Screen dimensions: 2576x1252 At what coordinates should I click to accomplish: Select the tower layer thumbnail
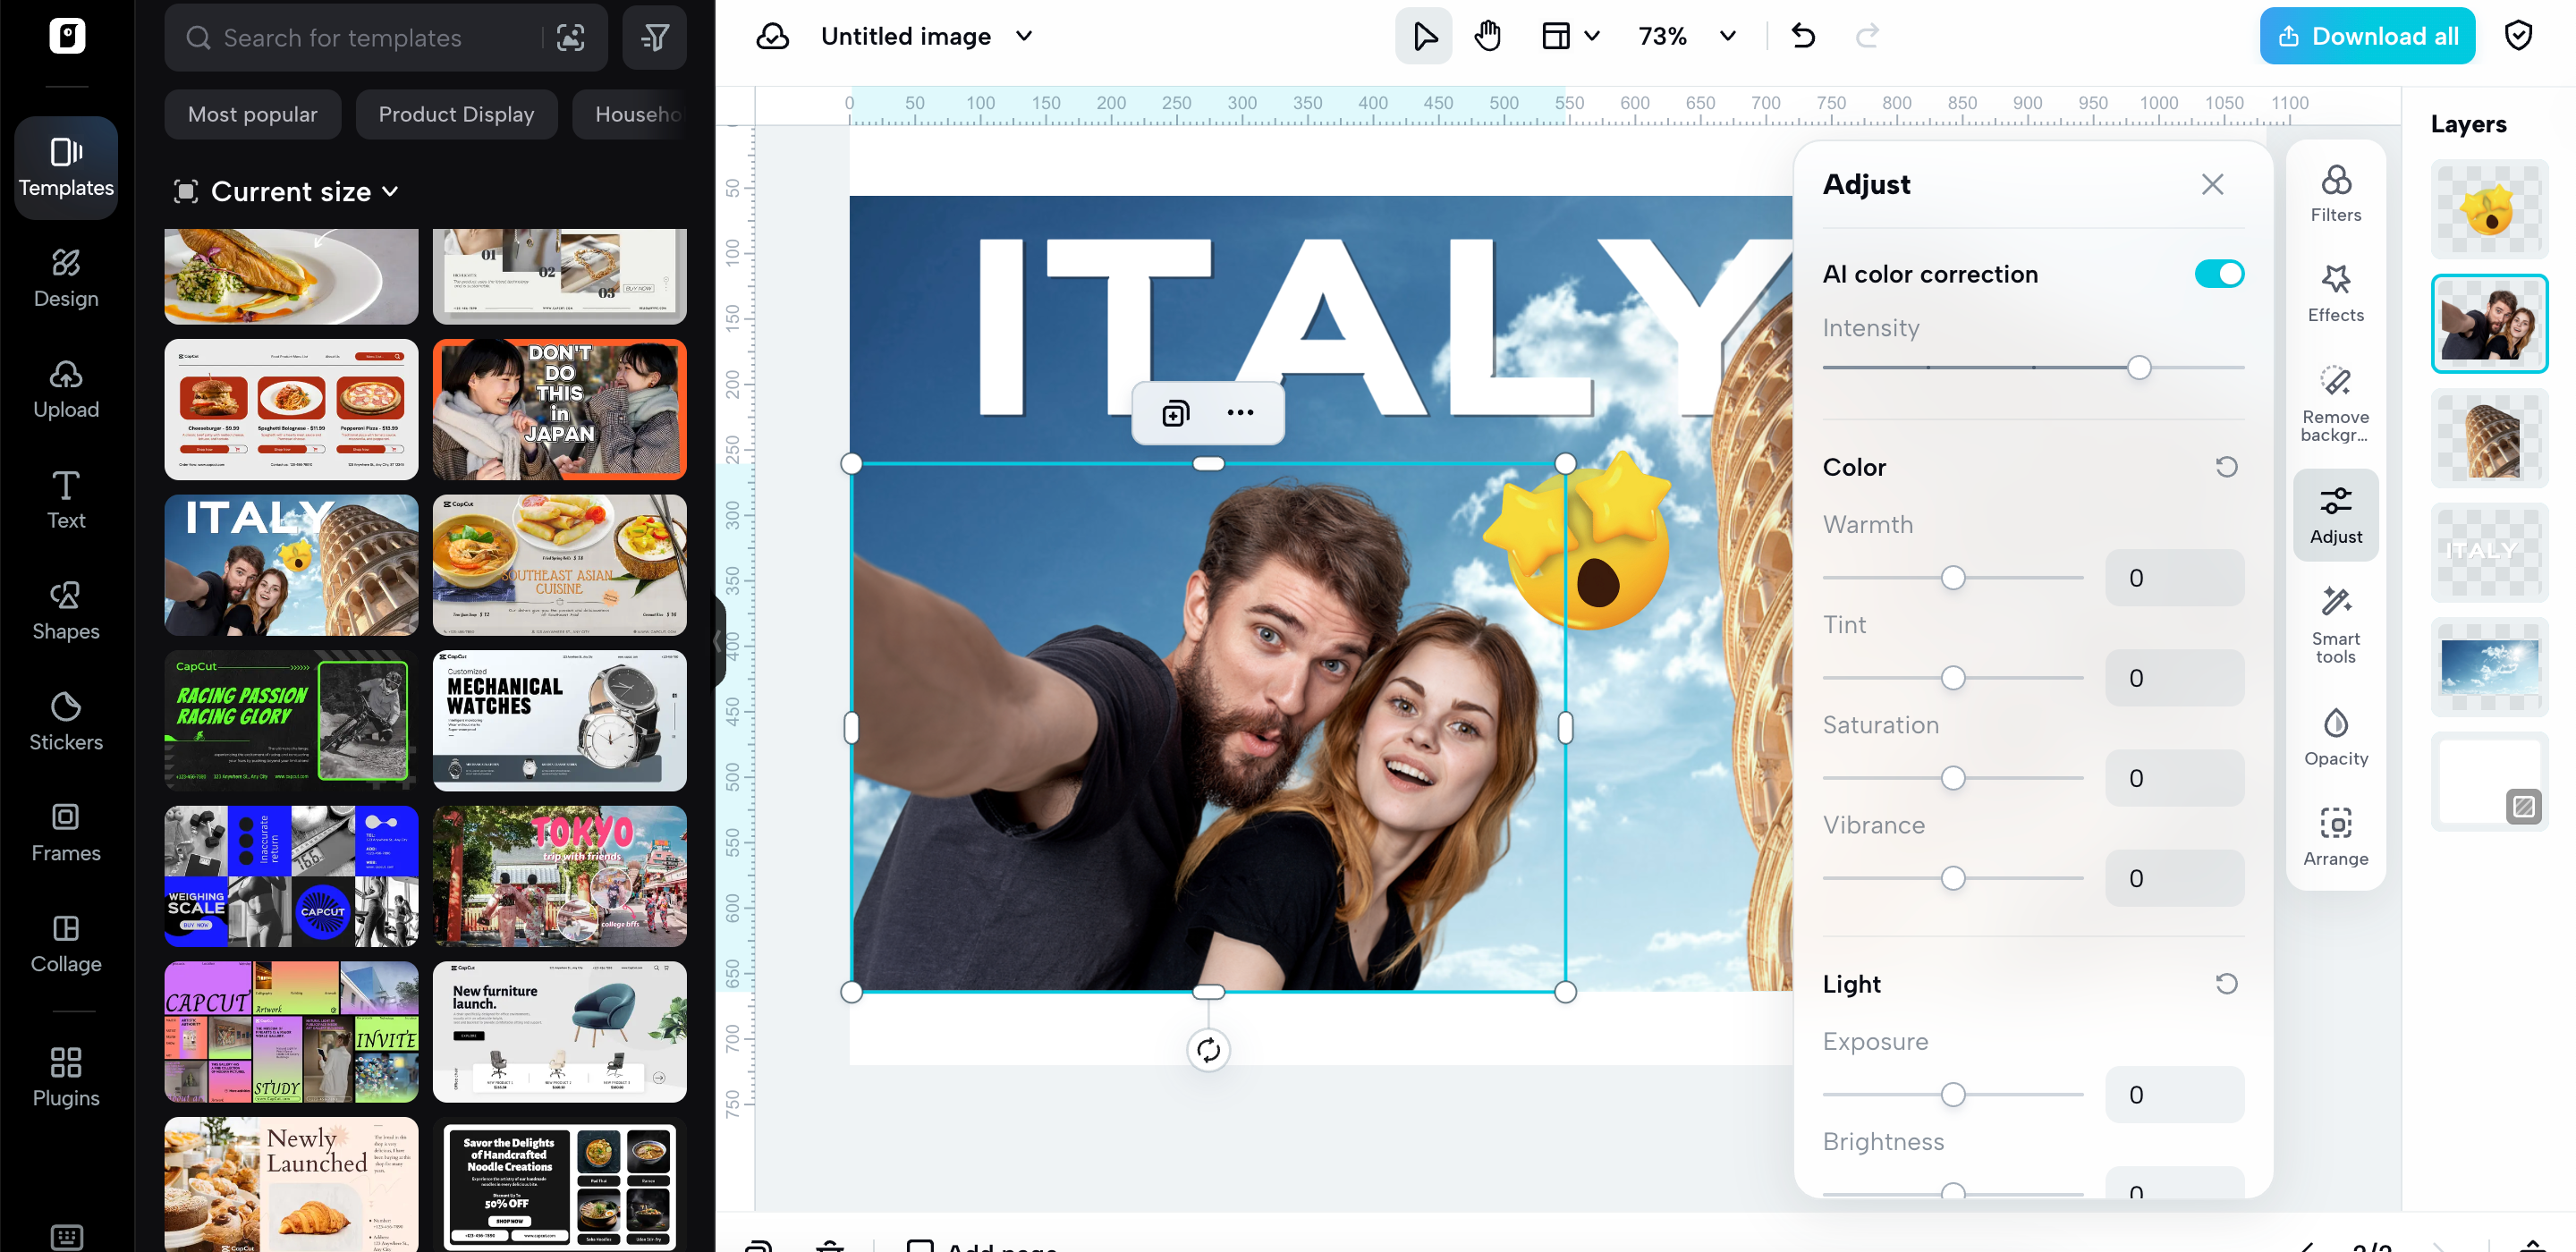(2488, 438)
